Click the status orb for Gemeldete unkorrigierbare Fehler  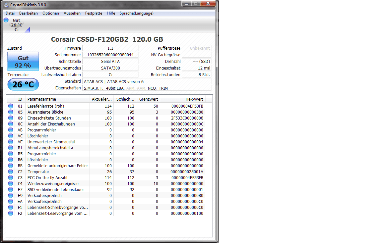[11, 166]
